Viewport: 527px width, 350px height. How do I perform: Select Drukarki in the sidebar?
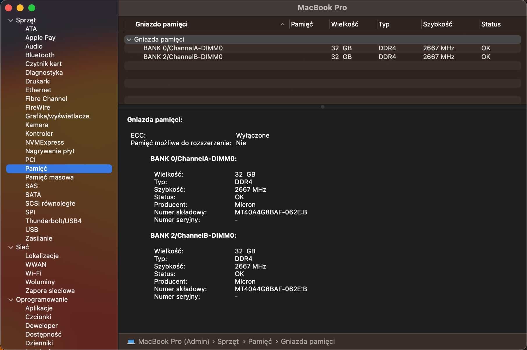pyautogui.click(x=38, y=81)
